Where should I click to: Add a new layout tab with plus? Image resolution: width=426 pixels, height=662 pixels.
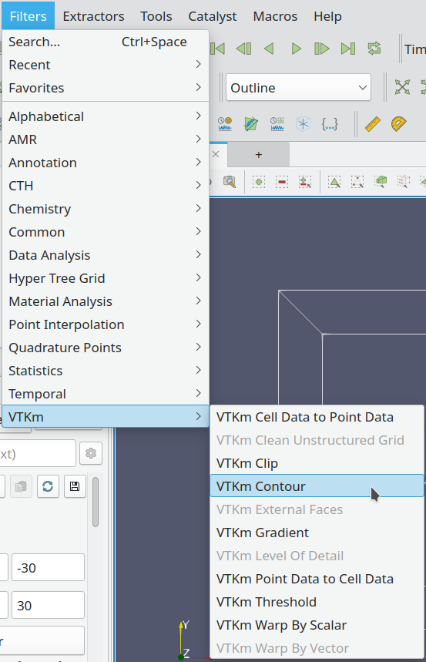pyautogui.click(x=259, y=155)
